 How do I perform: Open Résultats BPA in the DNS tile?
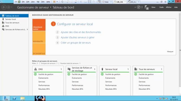point(44,89)
